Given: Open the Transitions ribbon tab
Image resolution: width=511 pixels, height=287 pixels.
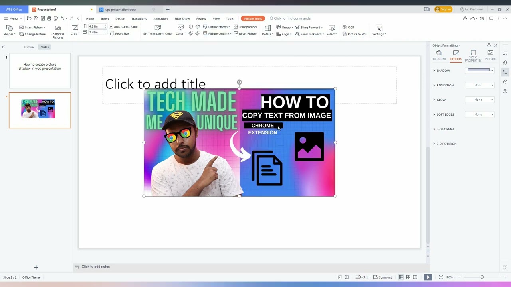Looking at the screenshot, I should 139,18.
